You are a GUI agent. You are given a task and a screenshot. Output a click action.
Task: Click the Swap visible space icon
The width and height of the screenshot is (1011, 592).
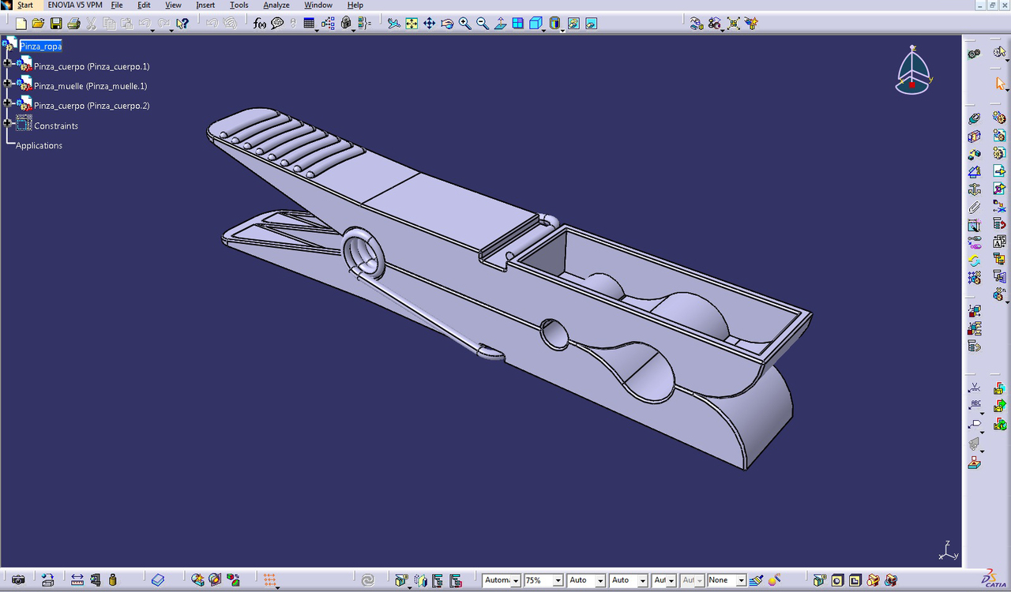[x=591, y=24]
